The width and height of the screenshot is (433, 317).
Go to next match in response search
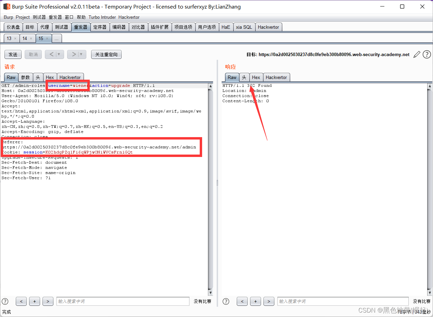269,301
